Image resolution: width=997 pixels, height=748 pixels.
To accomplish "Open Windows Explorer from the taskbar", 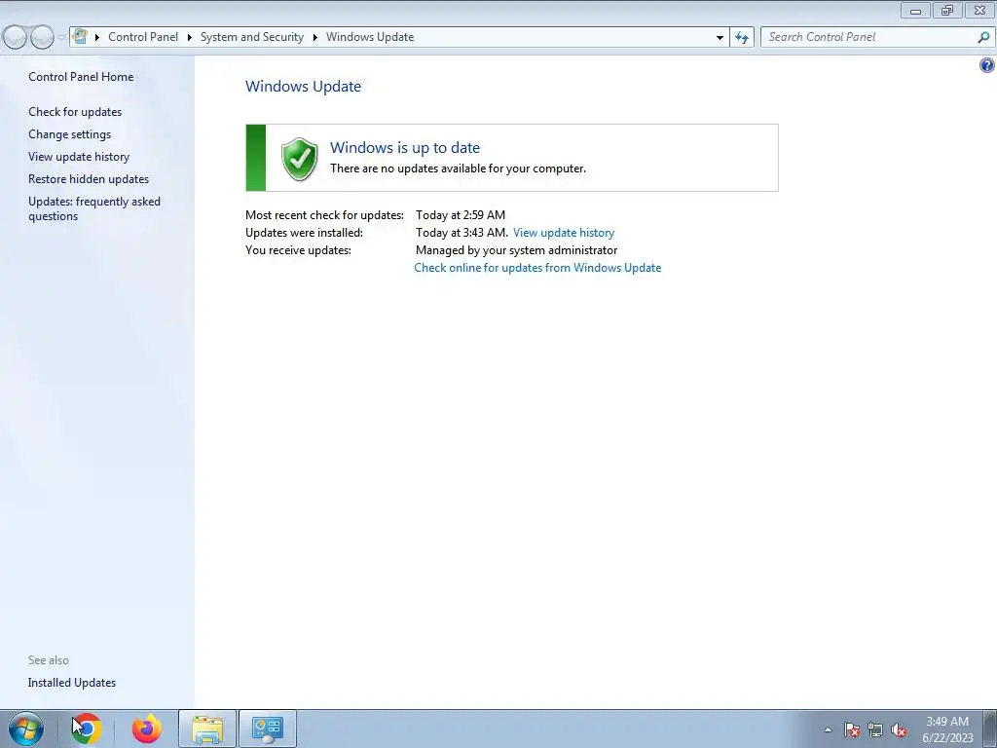I will coord(207,729).
